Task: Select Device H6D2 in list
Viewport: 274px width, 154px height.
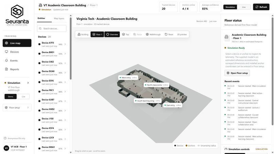Action: (52, 111)
